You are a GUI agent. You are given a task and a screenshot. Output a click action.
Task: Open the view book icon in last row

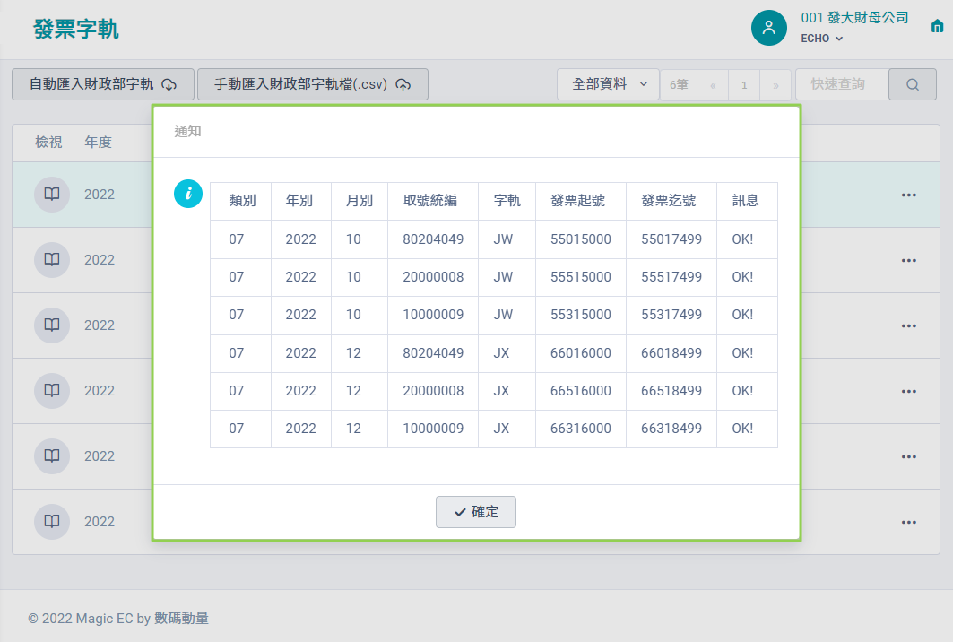coord(52,522)
